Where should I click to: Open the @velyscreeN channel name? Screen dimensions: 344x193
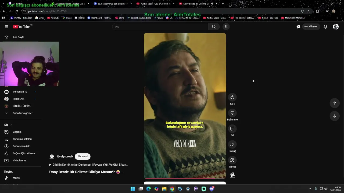coord(65,156)
